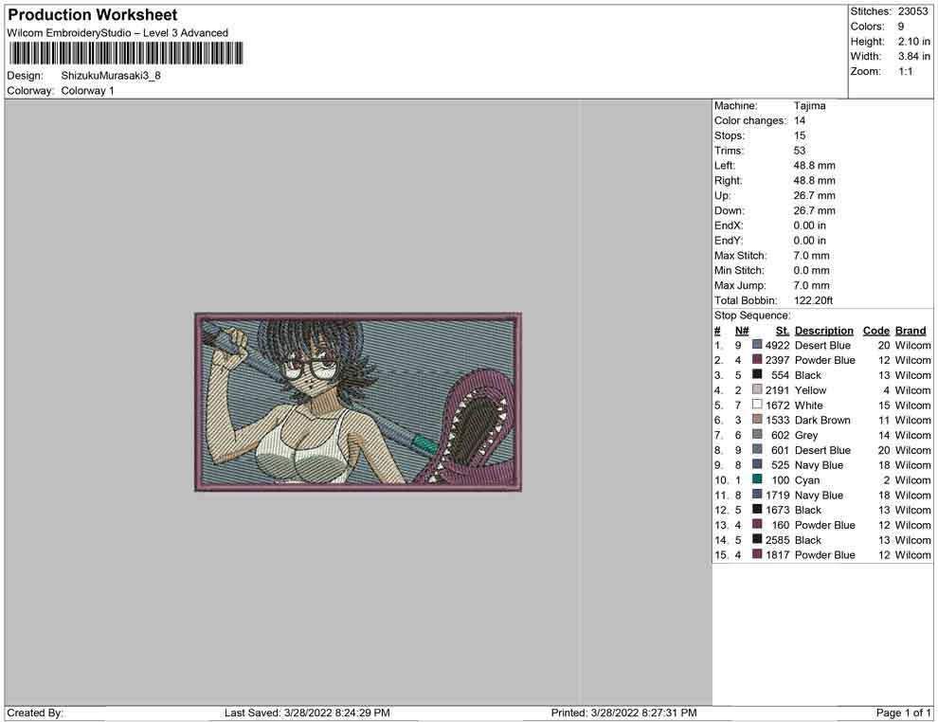Image resolution: width=938 pixels, height=722 pixels.
Task: Click the Black swatch in stop row 3
Action: [x=757, y=374]
